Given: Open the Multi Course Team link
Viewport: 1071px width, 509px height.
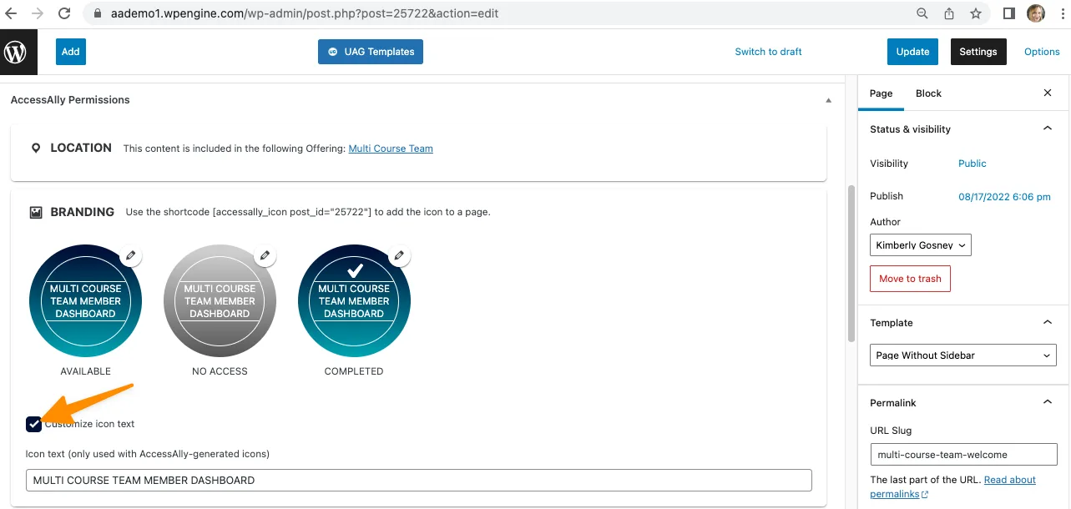Looking at the screenshot, I should pyautogui.click(x=391, y=149).
